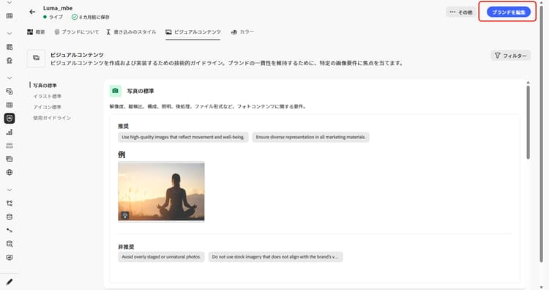Screen dimensions: 549x290
Task: Click the green saved checkmark status icon
Action: pos(74,17)
